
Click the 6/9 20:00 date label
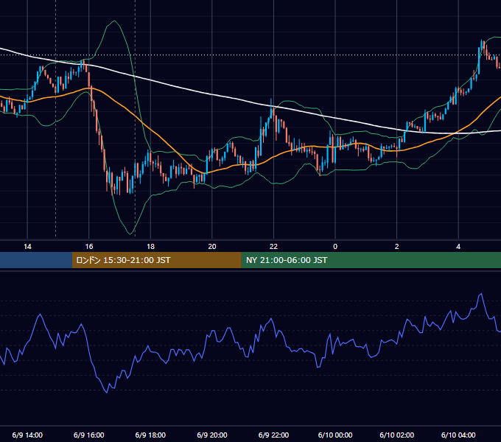pyautogui.click(x=212, y=435)
